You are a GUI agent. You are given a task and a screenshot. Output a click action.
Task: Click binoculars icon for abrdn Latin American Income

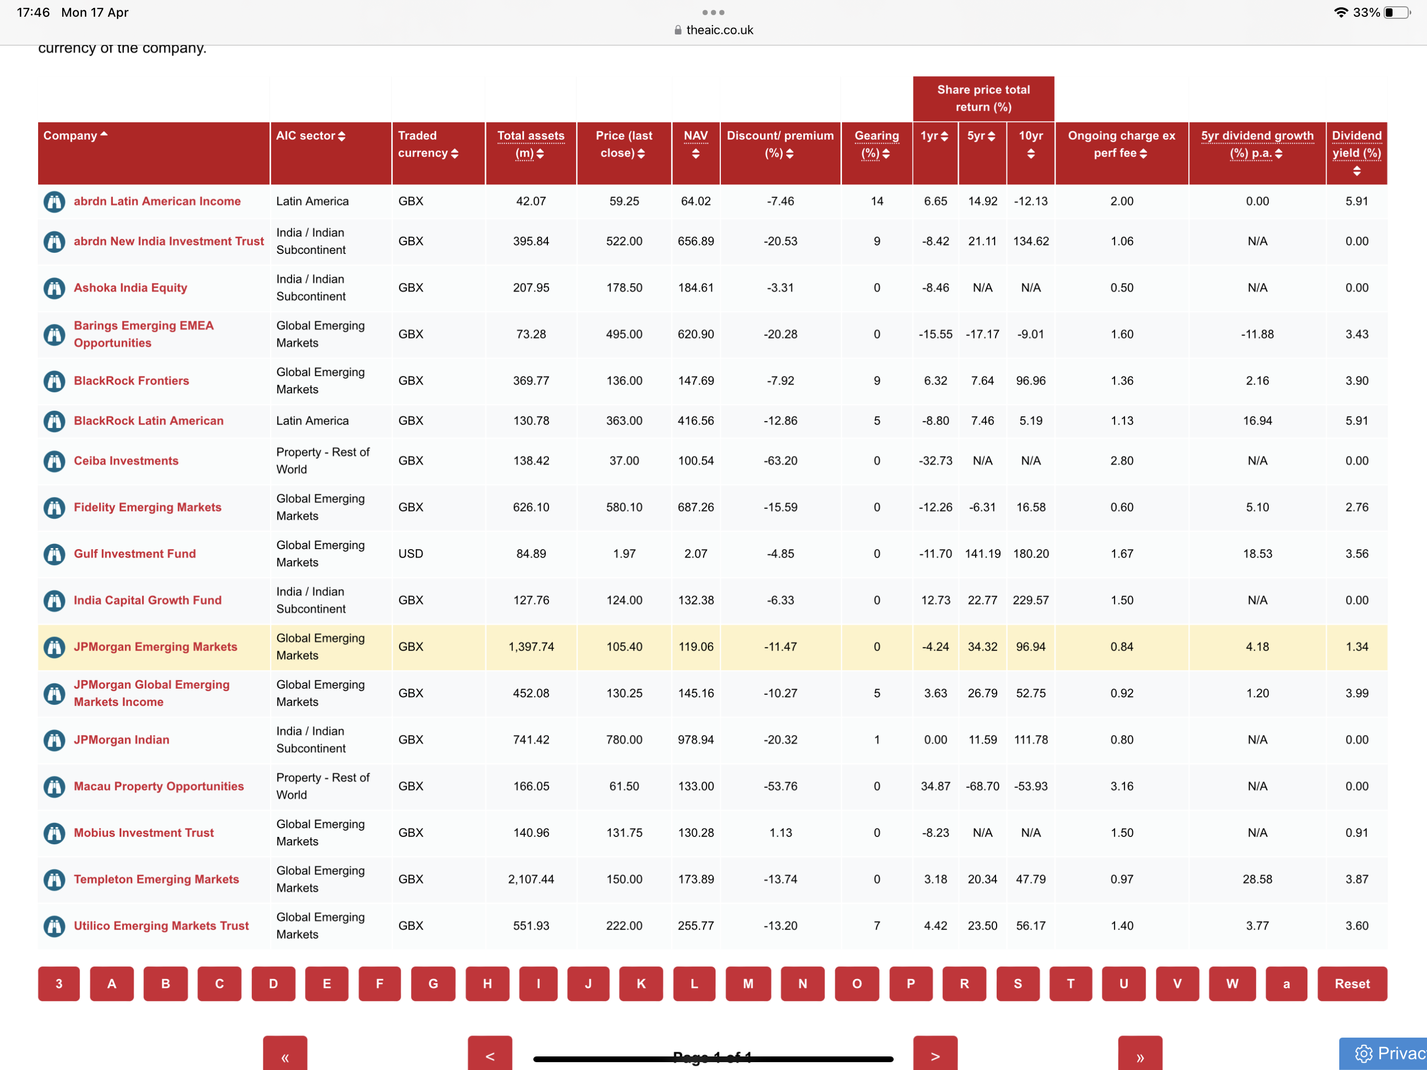click(x=54, y=201)
